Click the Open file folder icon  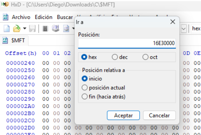coord(17,28)
